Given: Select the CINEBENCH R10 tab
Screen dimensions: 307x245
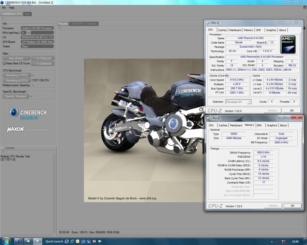Looking at the screenshot, I should (x=12, y=14).
